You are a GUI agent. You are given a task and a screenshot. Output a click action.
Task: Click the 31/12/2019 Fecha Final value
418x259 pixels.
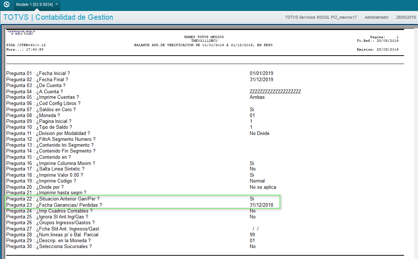tap(261, 79)
